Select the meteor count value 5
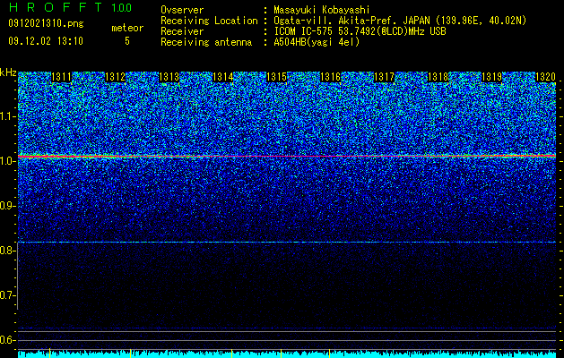 (127, 41)
